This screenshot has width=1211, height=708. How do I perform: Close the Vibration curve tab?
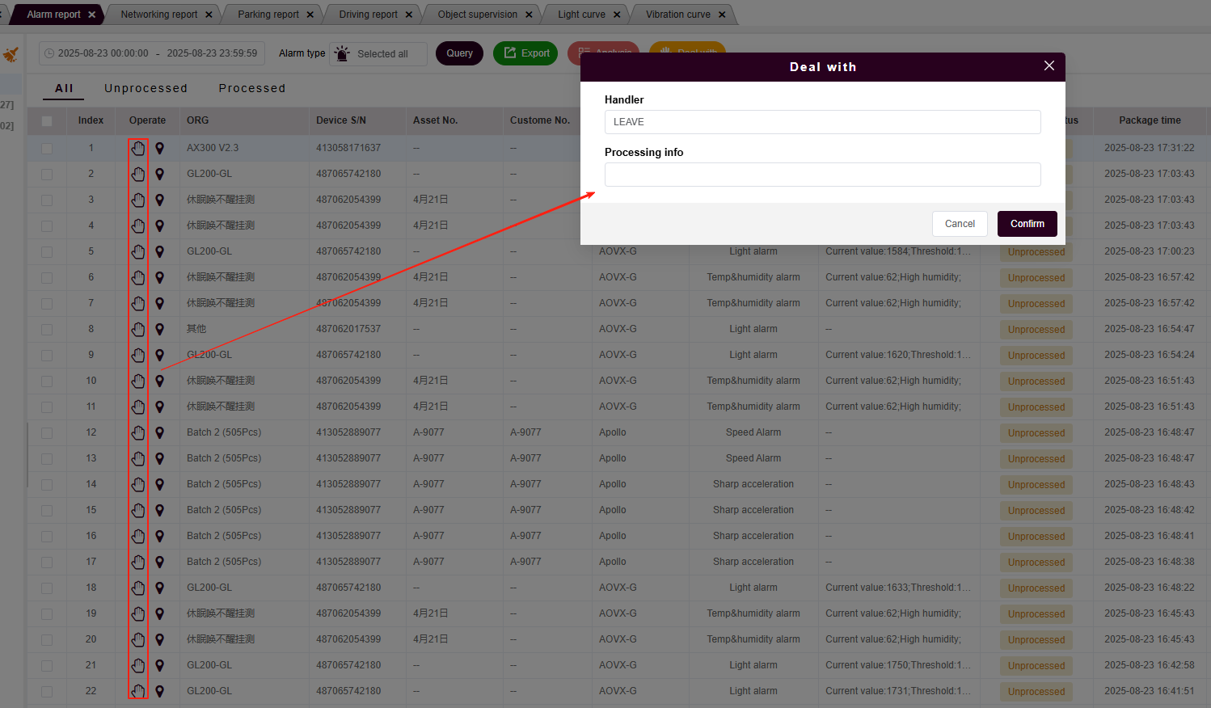coord(722,15)
